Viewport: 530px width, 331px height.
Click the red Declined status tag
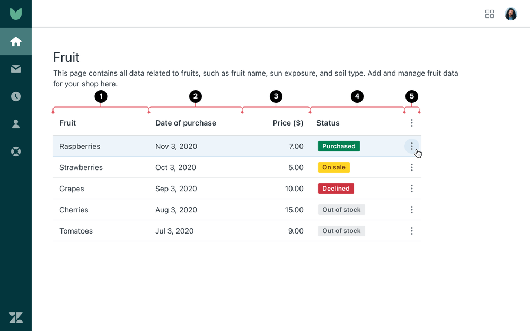[336, 189]
